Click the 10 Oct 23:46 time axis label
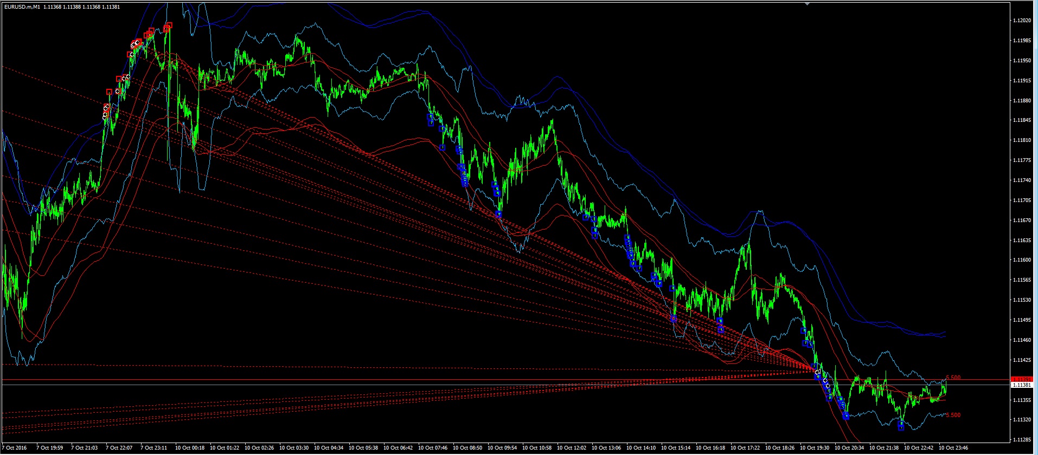The width and height of the screenshot is (1038, 455). point(953,448)
